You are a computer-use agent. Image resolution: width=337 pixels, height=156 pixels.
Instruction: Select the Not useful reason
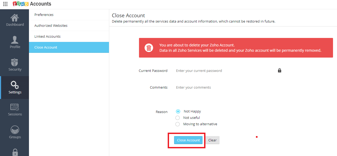[178, 118]
